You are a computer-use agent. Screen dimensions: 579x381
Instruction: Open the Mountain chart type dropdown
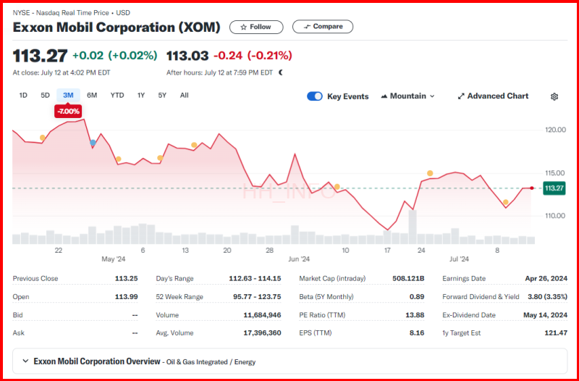click(407, 96)
